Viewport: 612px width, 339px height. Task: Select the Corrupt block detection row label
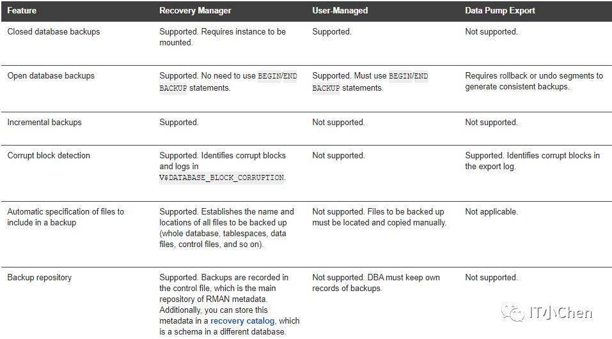49,155
